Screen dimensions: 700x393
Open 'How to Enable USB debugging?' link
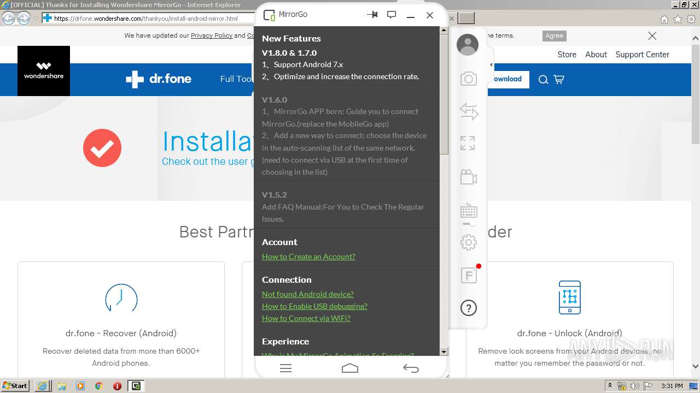[x=314, y=306]
